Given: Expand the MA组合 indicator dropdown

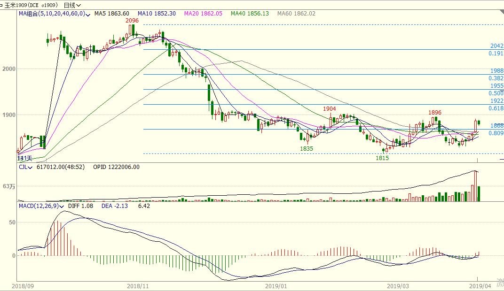Looking at the screenshot, I should (87, 14).
